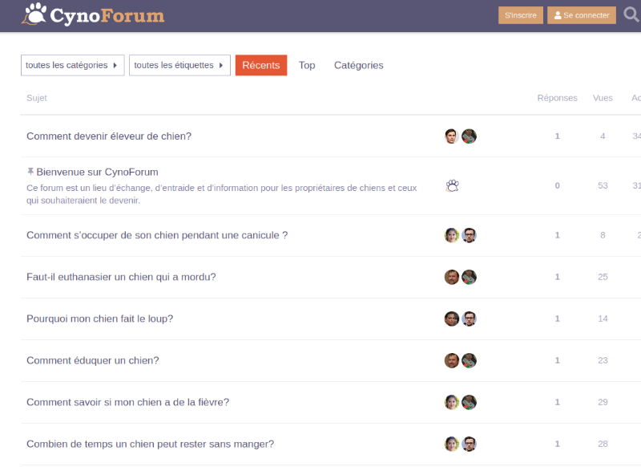Open first poster avatar on canicule topic
This screenshot has height=467, width=641.
[452, 235]
